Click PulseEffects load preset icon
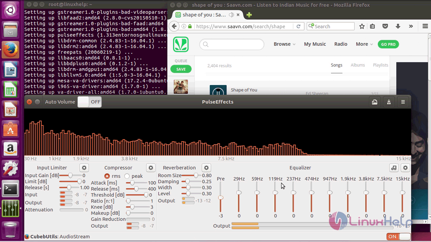The width and height of the screenshot is (431, 242). tap(375, 102)
